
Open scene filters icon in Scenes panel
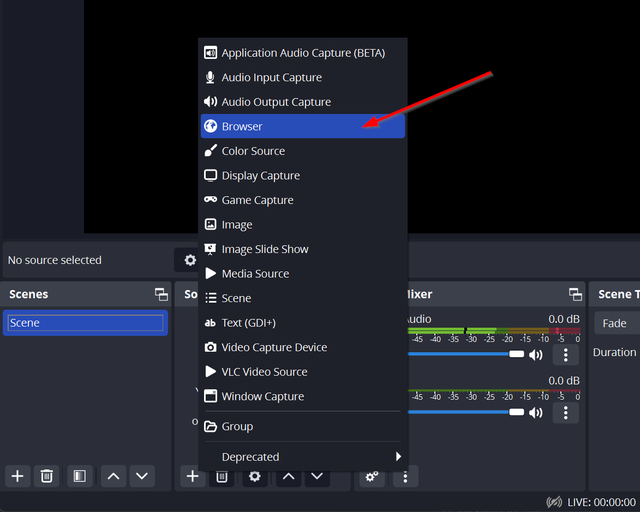[x=80, y=476]
